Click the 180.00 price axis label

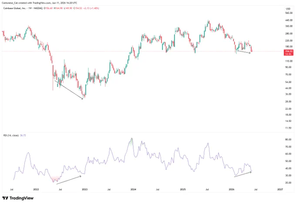tap(289, 47)
